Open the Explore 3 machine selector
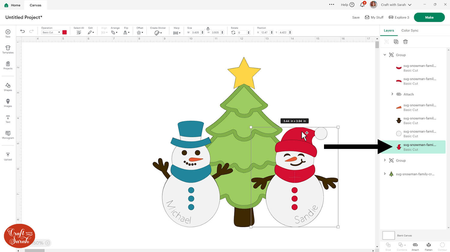The image size is (450, 252). coord(399,17)
